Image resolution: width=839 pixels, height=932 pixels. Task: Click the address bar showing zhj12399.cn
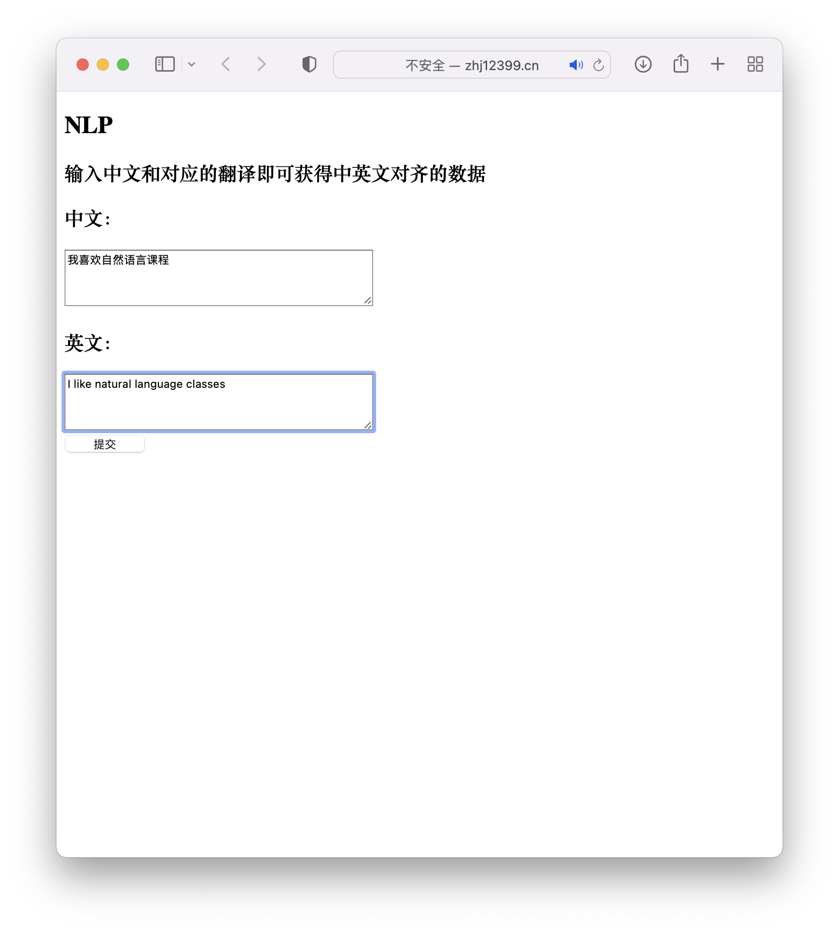point(472,65)
